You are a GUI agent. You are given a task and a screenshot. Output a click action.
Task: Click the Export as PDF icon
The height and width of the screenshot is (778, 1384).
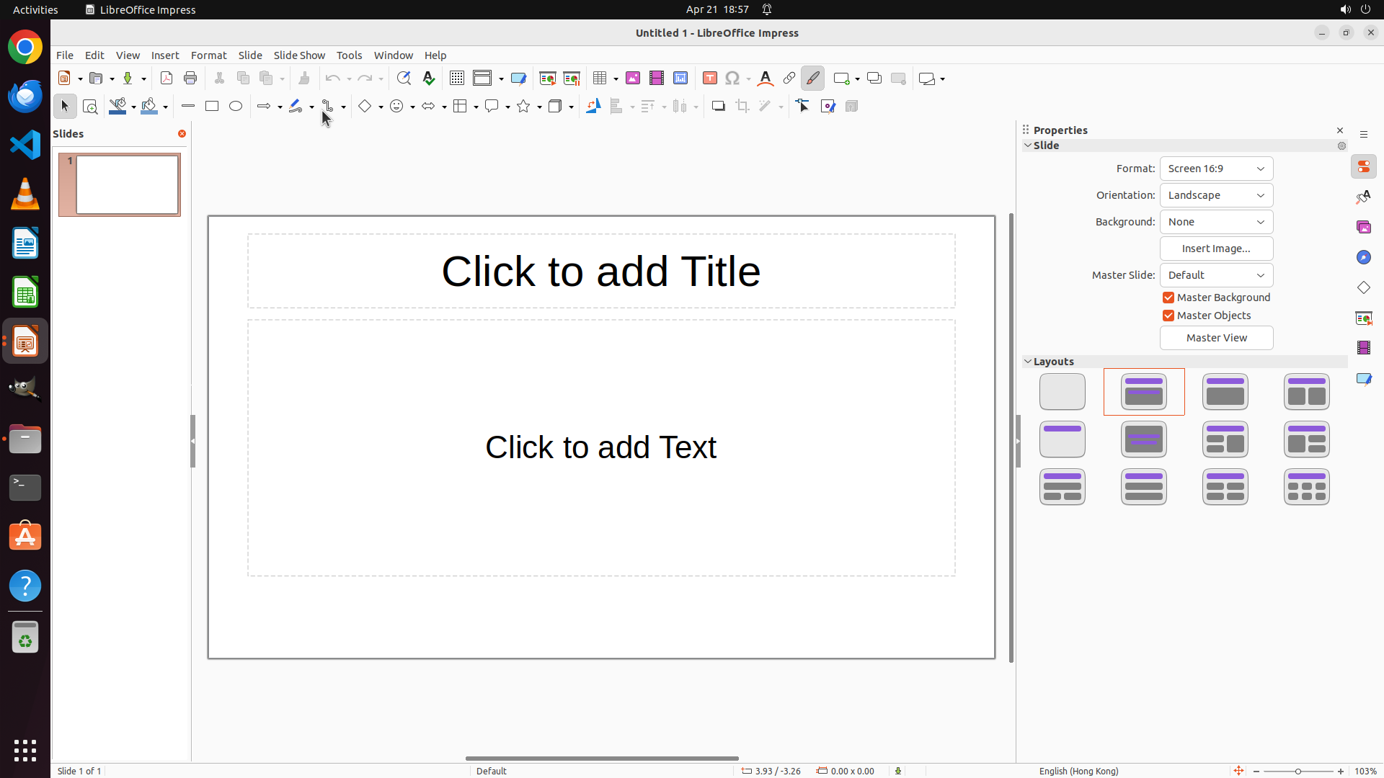[167, 78]
